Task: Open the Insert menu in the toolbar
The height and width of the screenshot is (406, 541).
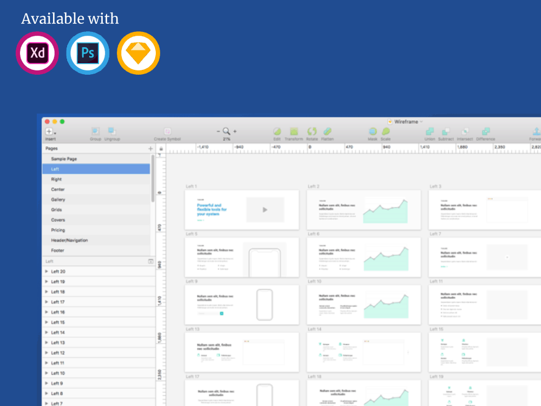Action: coord(49,132)
